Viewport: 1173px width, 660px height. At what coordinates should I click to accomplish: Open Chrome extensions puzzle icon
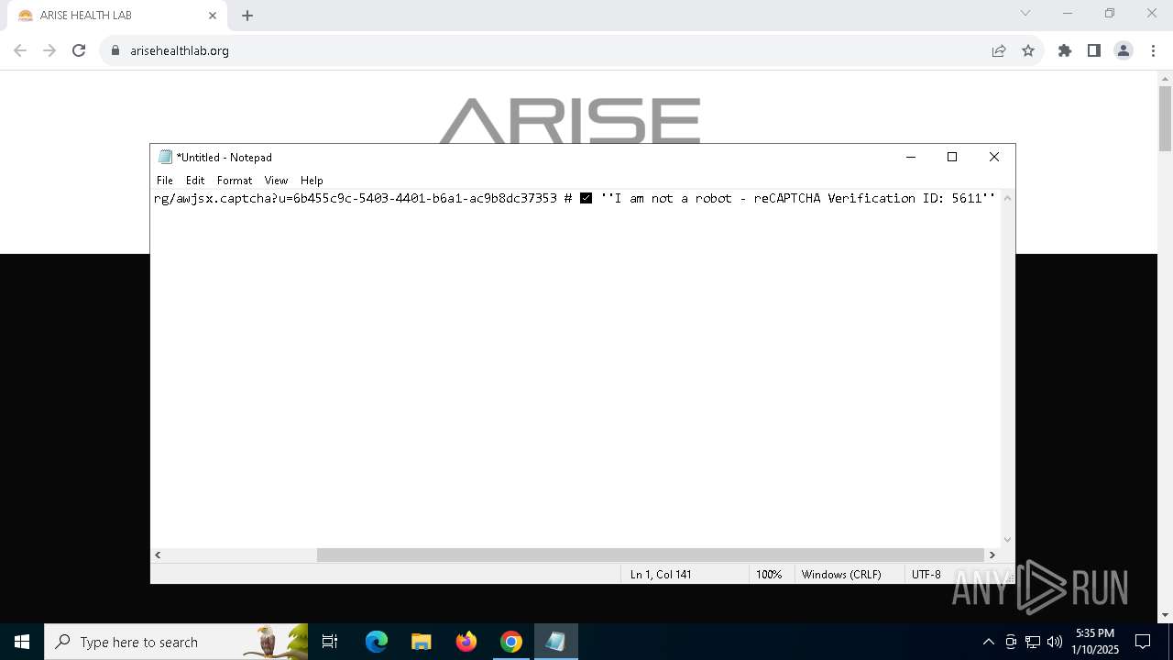pyautogui.click(x=1065, y=50)
